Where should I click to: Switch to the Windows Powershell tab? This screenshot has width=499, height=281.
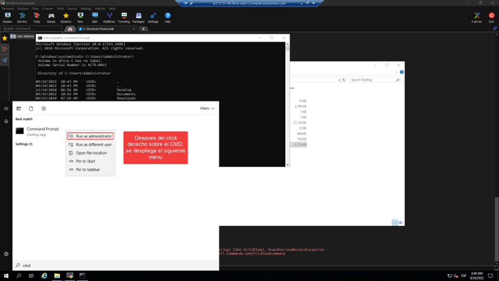pos(98,29)
